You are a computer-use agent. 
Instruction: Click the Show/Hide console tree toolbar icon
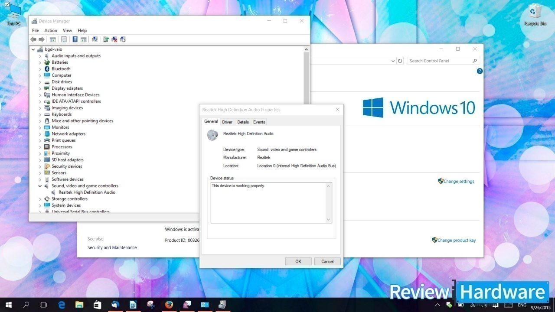click(52, 39)
